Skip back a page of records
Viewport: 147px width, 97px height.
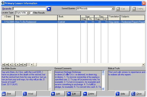coord(7,64)
